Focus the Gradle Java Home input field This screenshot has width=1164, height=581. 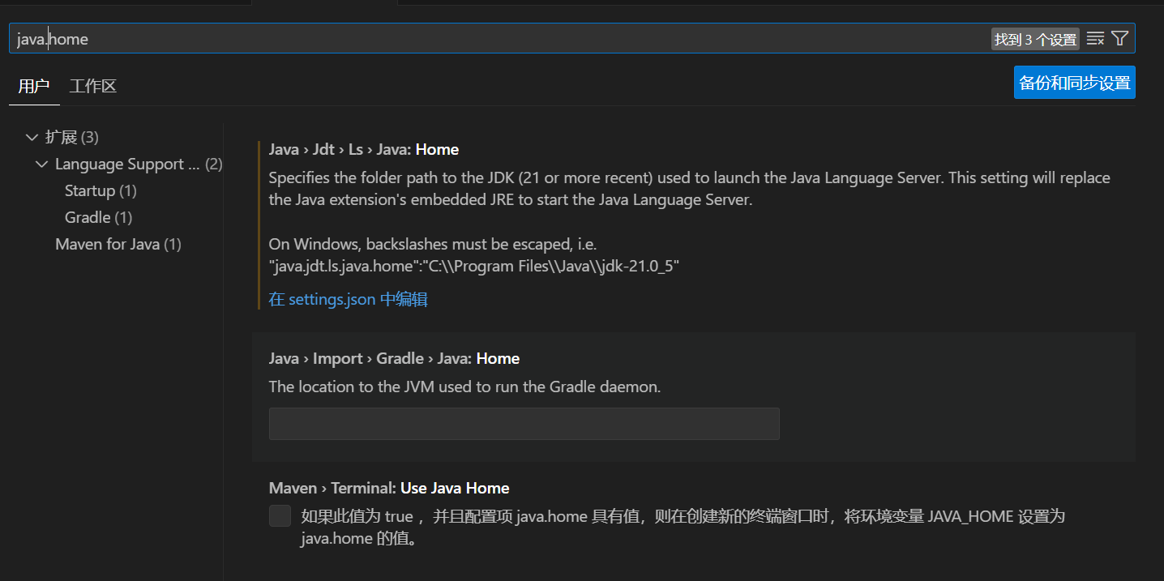pyautogui.click(x=524, y=424)
